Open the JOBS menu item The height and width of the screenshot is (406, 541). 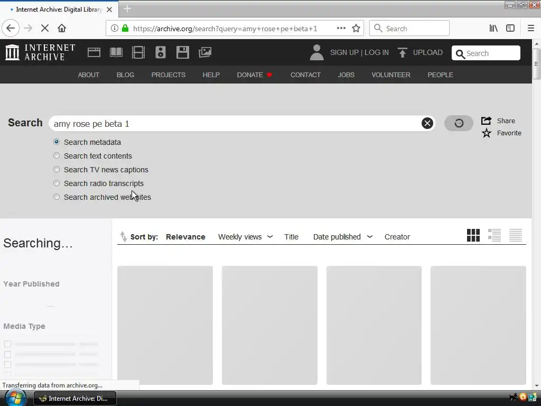pos(346,75)
